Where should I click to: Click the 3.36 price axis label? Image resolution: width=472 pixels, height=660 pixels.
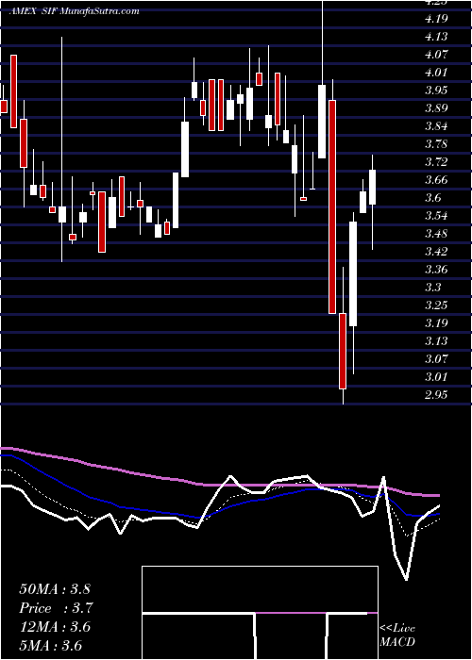pos(436,270)
